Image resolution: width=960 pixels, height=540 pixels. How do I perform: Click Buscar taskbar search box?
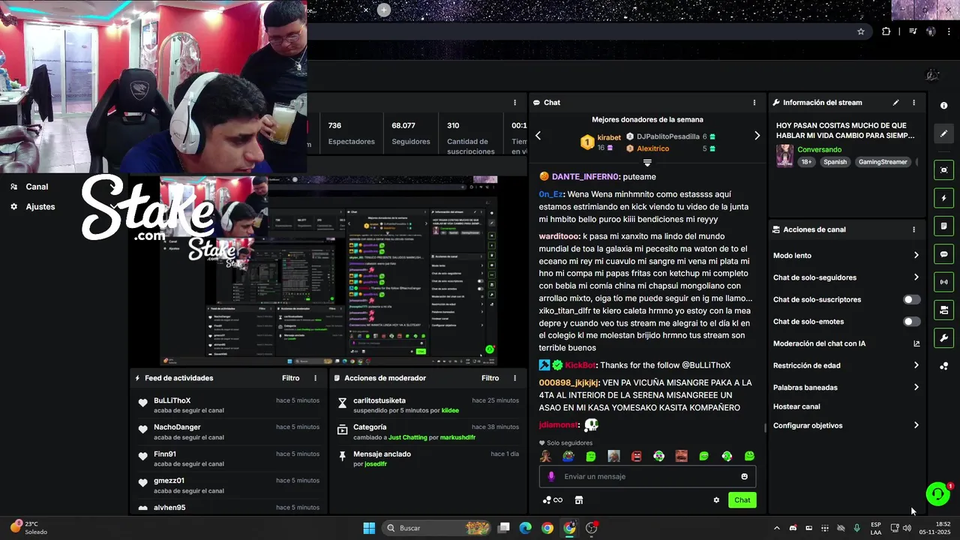[x=437, y=528]
